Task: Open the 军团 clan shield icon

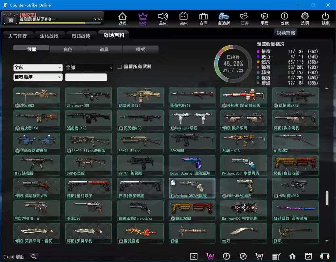Action: click(264, 19)
